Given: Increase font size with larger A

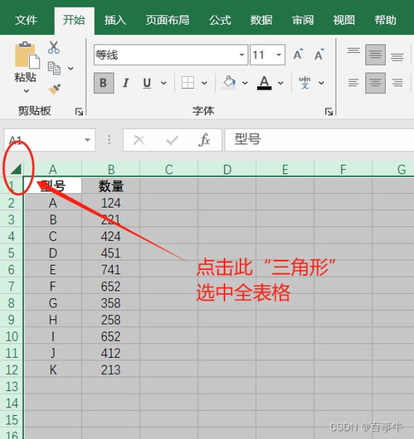Looking at the screenshot, I should pyautogui.click(x=298, y=55).
